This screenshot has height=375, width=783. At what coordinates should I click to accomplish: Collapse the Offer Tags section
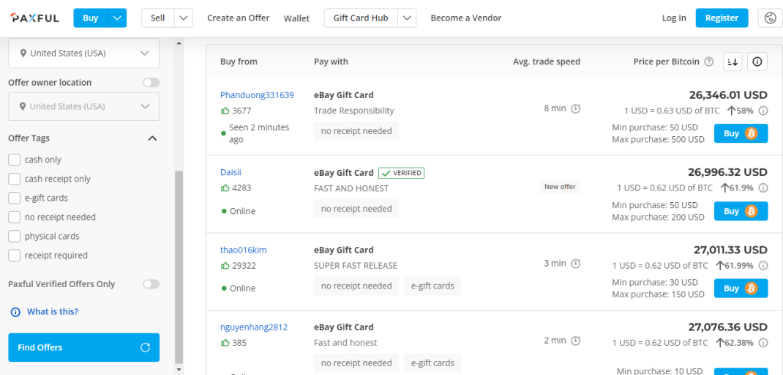[153, 138]
